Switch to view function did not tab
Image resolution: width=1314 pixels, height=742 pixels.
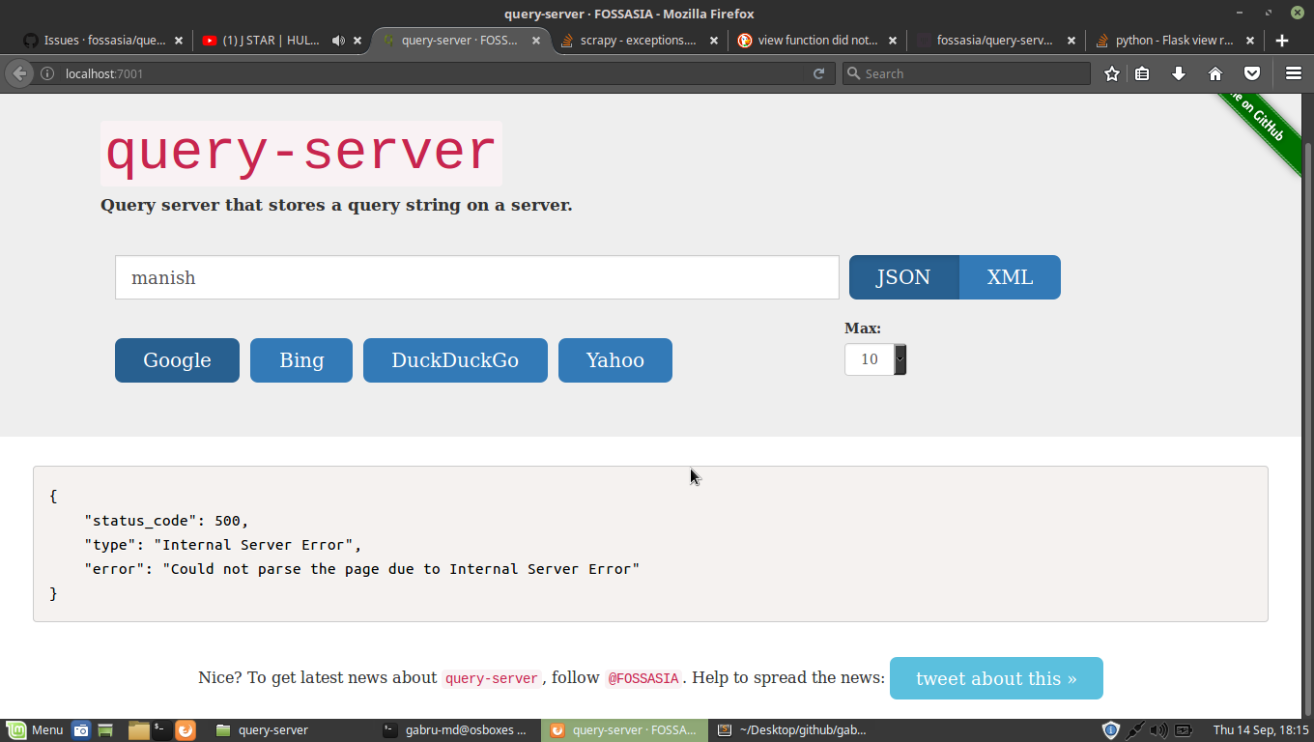(817, 41)
